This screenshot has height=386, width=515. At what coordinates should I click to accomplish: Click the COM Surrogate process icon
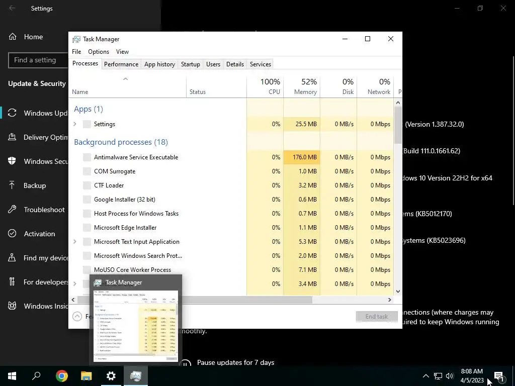87,171
